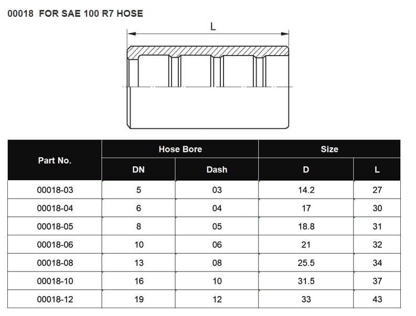
Task: Click part number 00018-10 cell
Action: 55,281
